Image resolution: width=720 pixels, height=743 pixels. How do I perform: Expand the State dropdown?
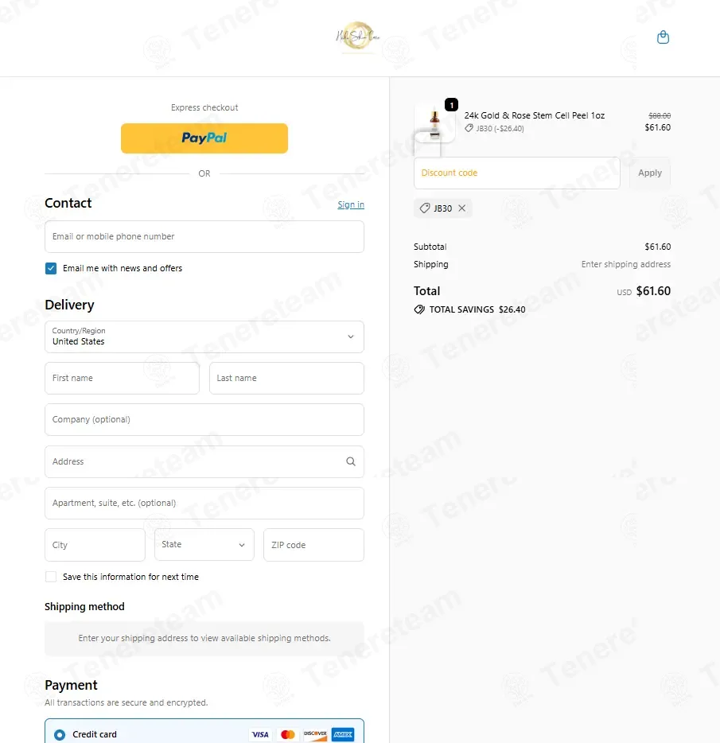(x=204, y=544)
